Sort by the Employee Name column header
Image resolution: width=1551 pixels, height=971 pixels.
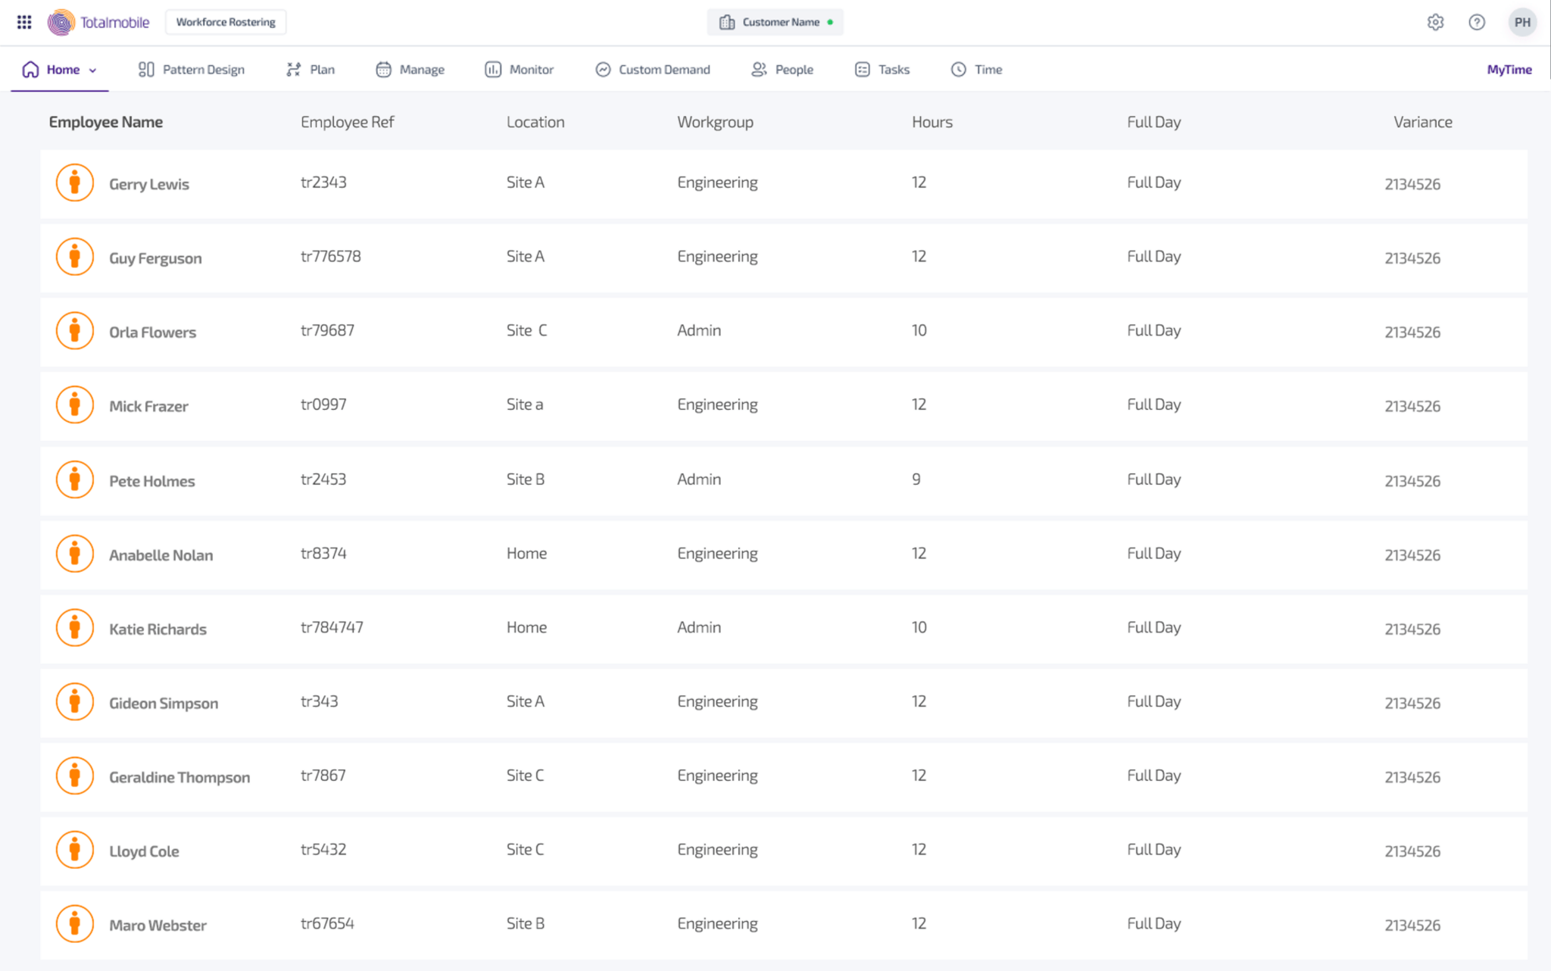[x=106, y=121]
